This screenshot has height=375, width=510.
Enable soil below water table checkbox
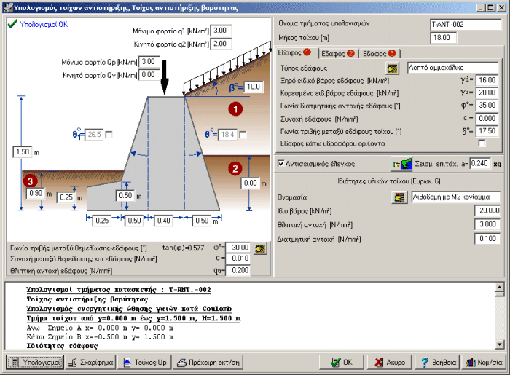(x=482, y=144)
